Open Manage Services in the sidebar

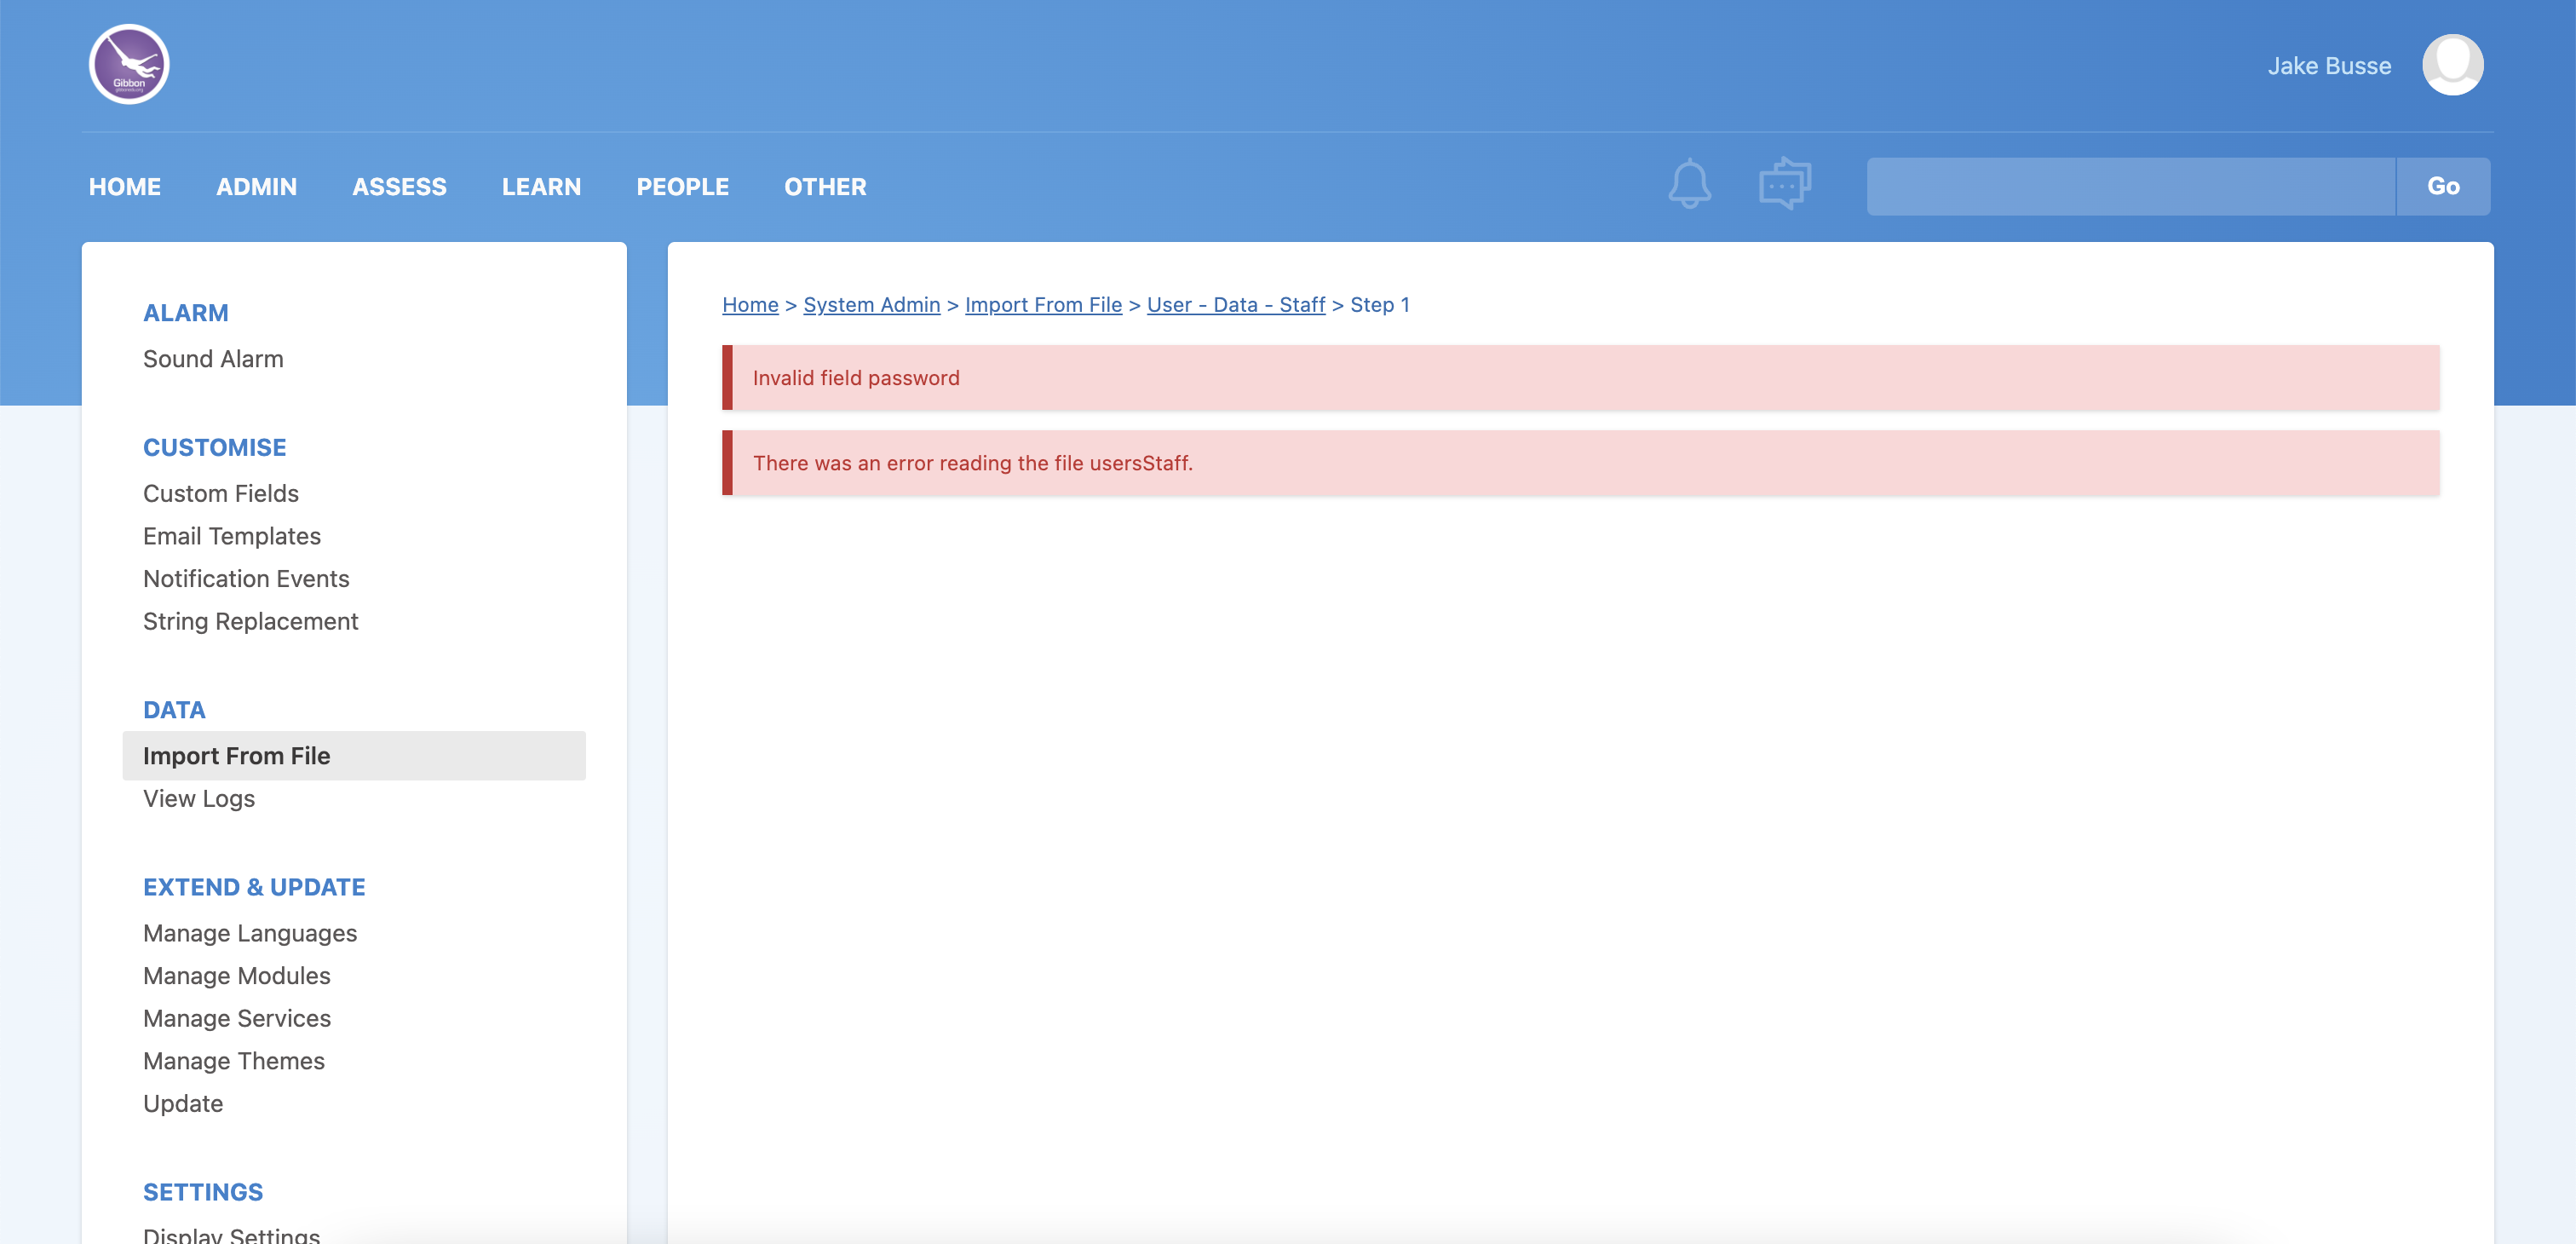(x=237, y=1018)
